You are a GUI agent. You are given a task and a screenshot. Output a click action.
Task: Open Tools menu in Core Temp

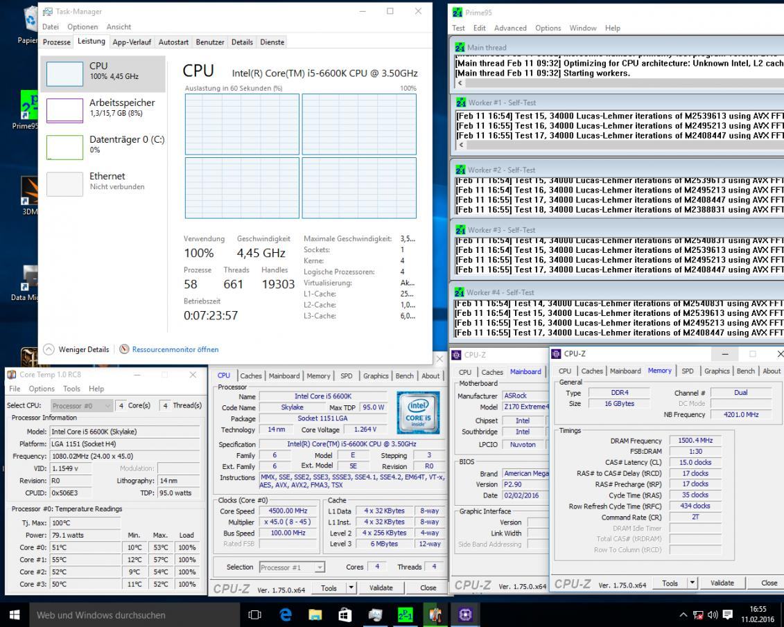[x=71, y=389]
